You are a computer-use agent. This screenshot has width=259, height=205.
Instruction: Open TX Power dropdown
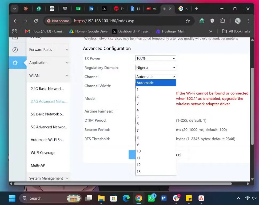click(x=156, y=58)
